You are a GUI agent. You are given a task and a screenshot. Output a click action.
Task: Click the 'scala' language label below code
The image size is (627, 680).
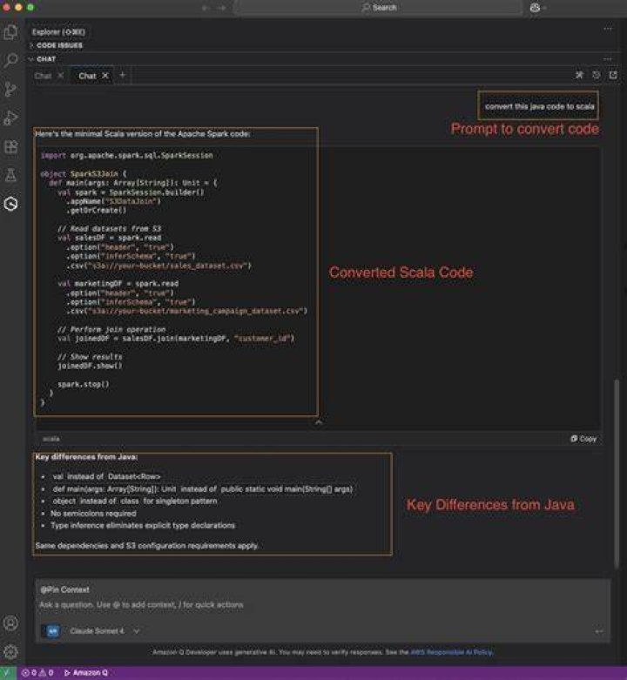click(51, 439)
